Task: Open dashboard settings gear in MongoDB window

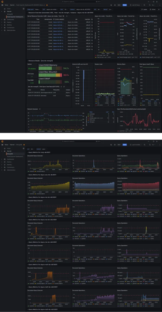Action: click(x=115, y=145)
